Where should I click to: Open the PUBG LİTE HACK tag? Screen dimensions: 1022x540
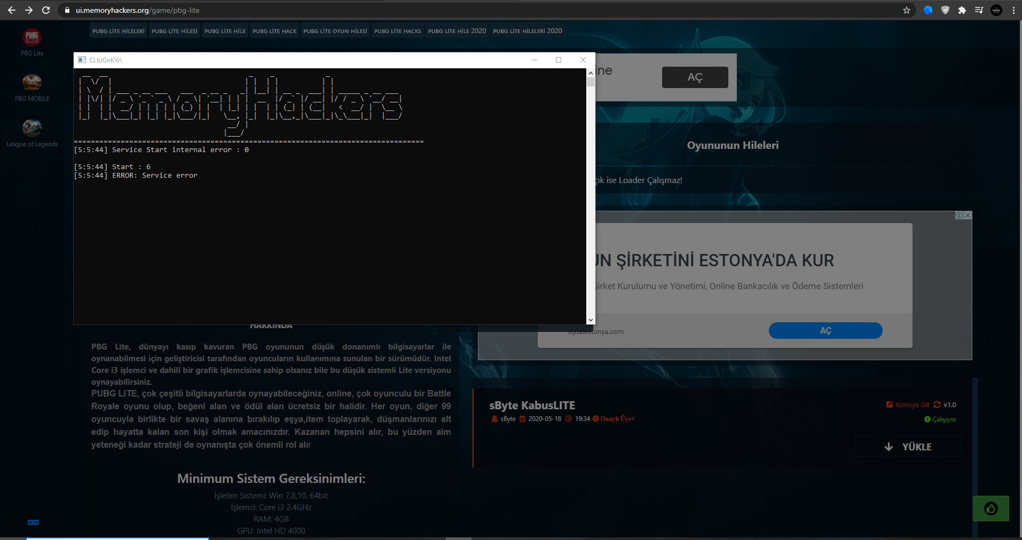pos(274,31)
